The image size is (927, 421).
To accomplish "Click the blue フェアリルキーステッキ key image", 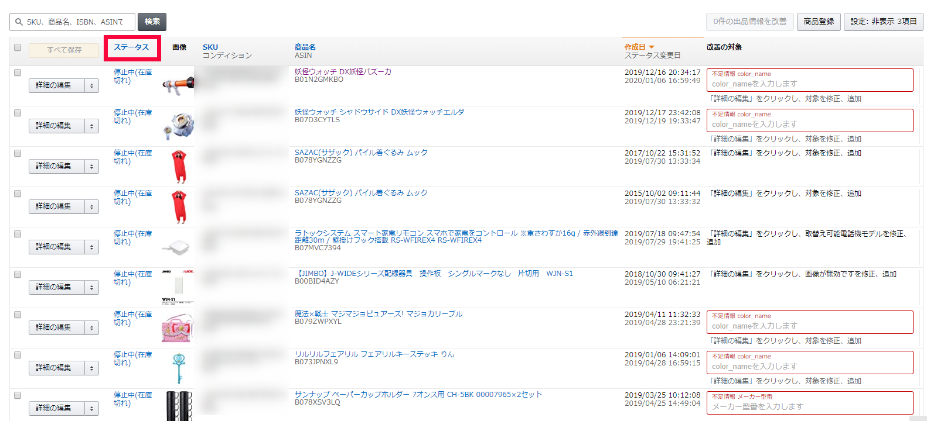I will (x=179, y=368).
